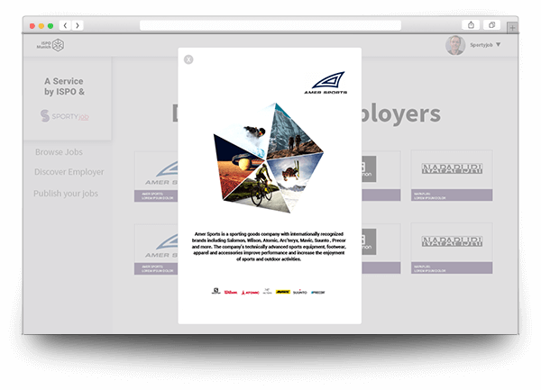Open the bottom-row Amer Sports employer card
The image size is (541, 390).
tap(156, 249)
